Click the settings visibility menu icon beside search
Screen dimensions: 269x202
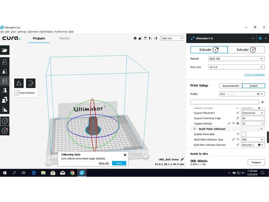click(263, 102)
